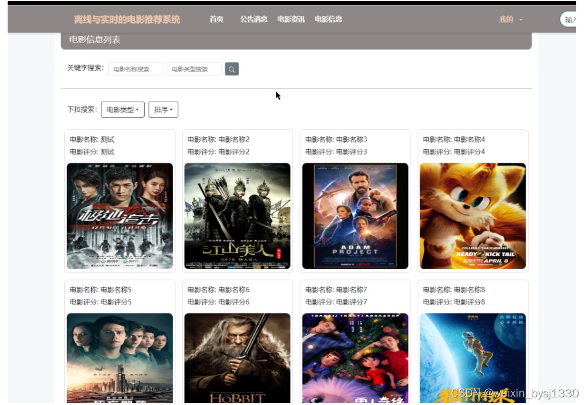The height and width of the screenshot is (405, 588).
Task: Click the 关键字搜索 label
Action: pos(85,68)
